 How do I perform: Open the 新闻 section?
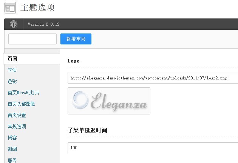click(x=12, y=149)
